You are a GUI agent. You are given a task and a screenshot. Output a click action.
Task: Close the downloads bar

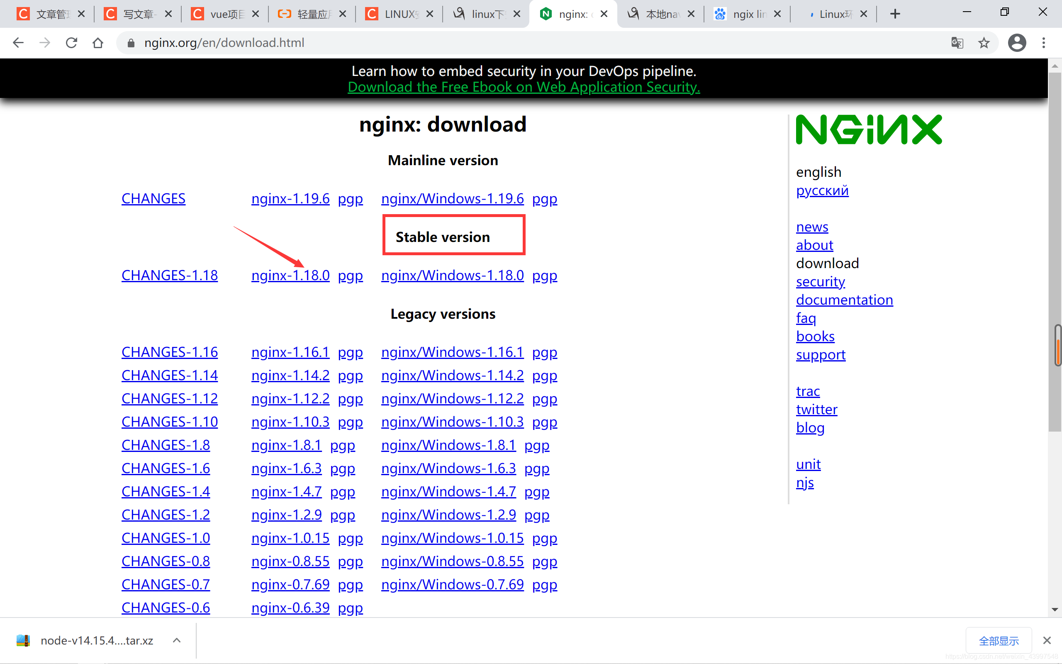click(1047, 640)
